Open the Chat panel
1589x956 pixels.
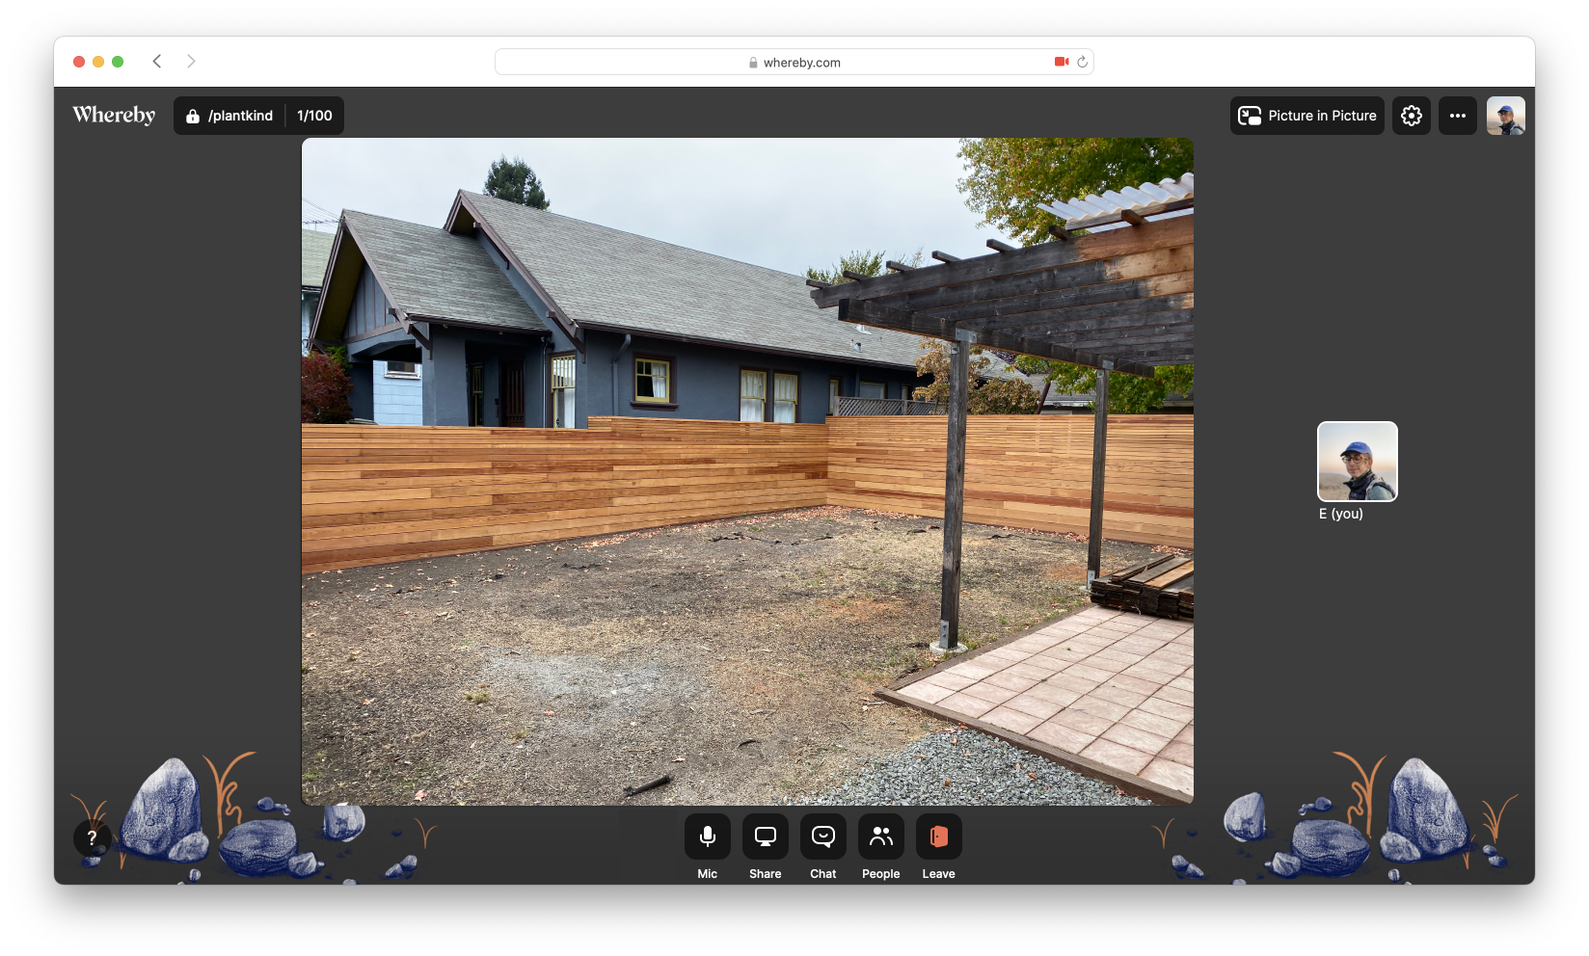coord(822,836)
